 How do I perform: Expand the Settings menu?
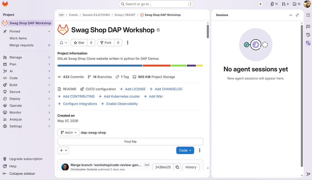tap(27, 126)
